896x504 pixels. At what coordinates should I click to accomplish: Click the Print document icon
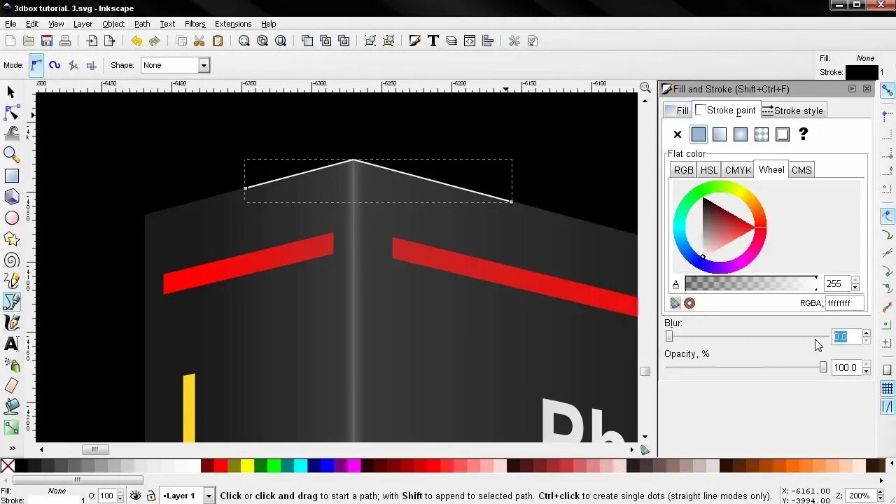click(x=65, y=41)
